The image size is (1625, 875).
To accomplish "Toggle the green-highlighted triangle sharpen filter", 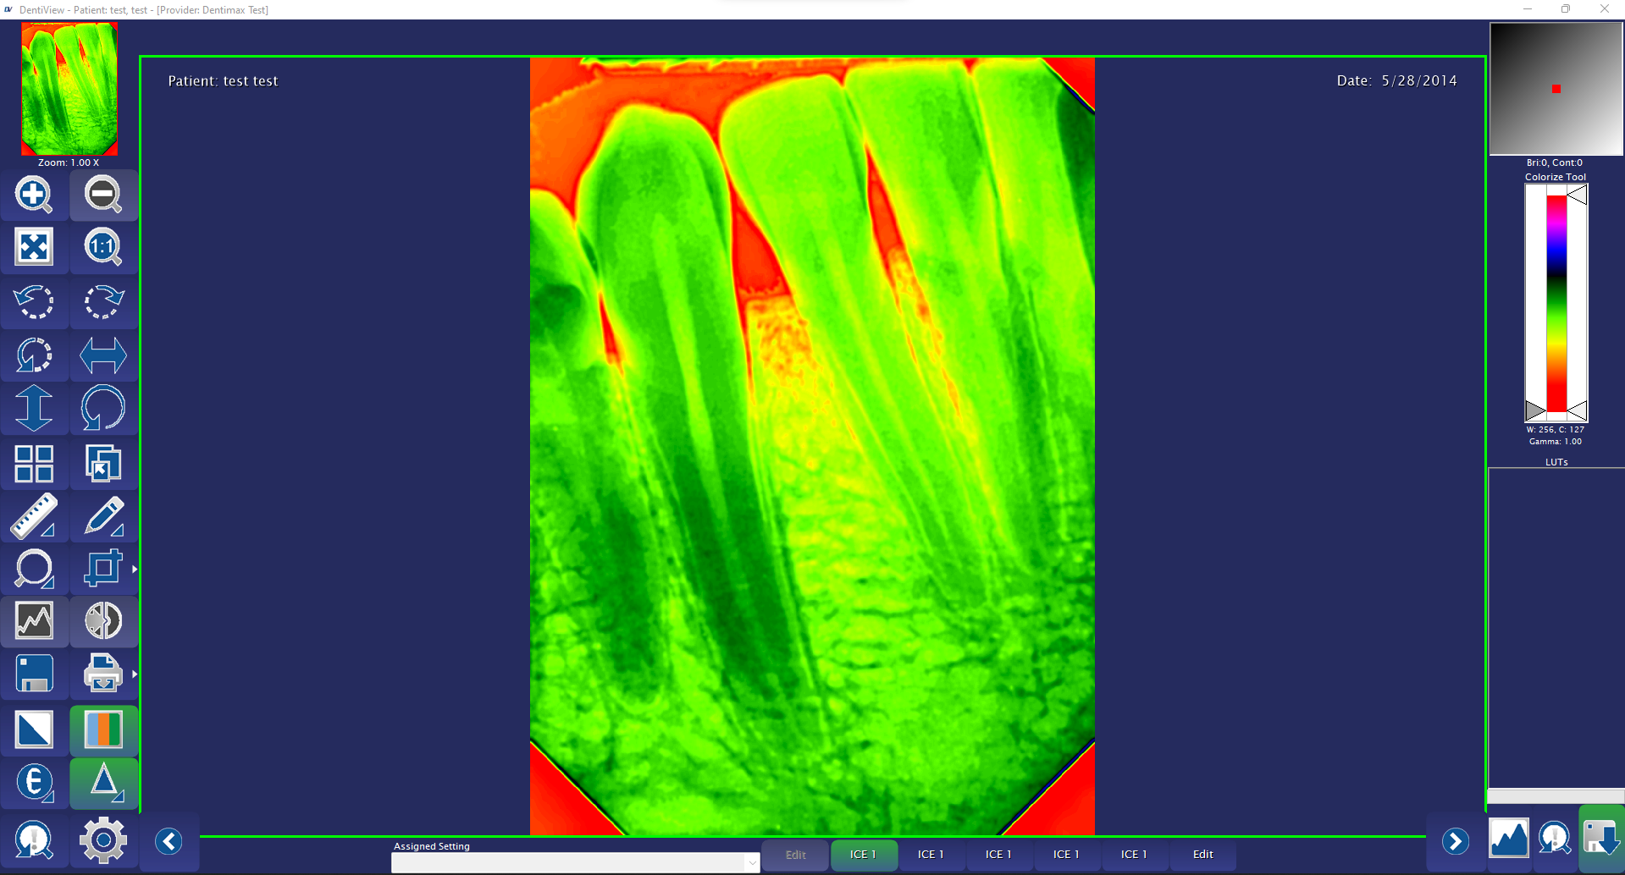I will [x=103, y=783].
